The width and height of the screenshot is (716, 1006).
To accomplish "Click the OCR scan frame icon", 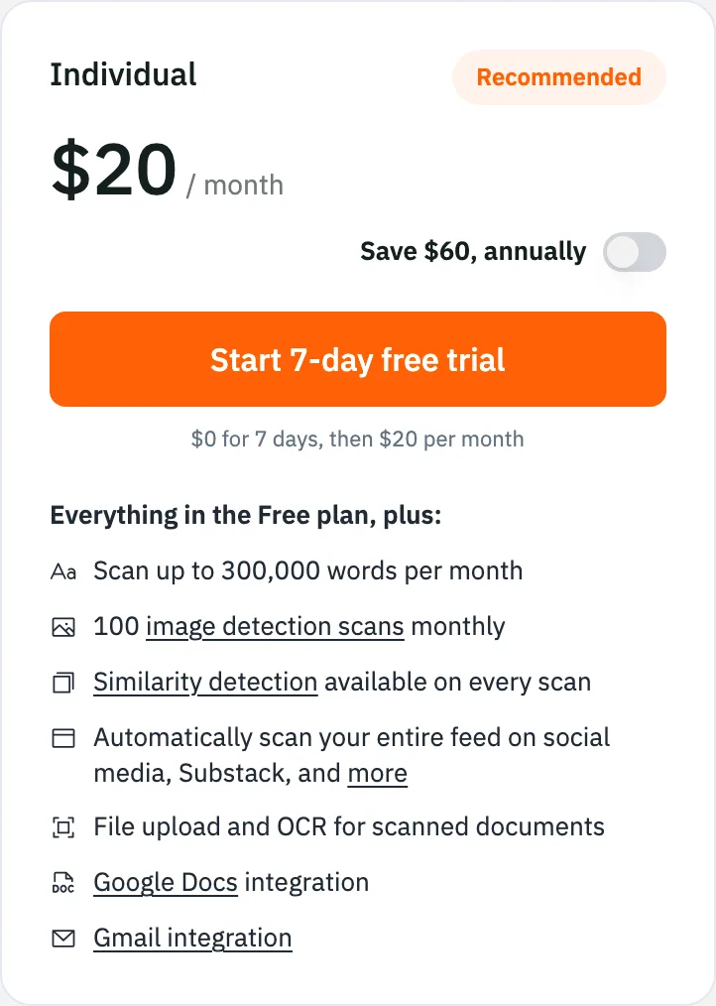I will click(x=62, y=827).
